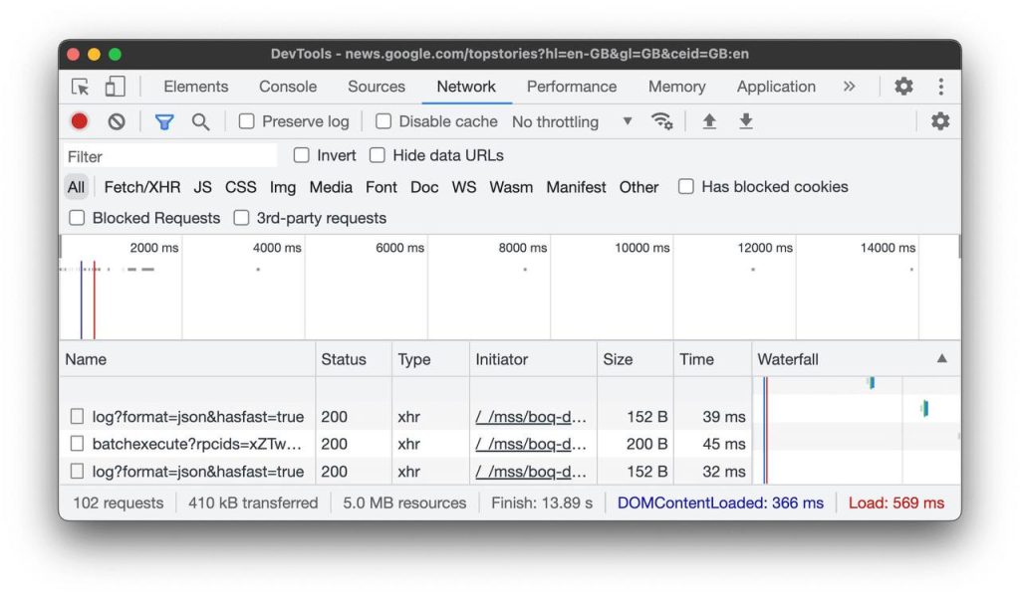Image resolution: width=1020 pixels, height=598 pixels.
Task: Click the inspect element picker icon
Action: click(x=81, y=87)
